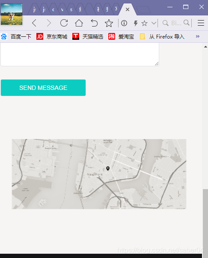
Task: Click the lightning bolt speed-mode icon
Action: pos(136,23)
